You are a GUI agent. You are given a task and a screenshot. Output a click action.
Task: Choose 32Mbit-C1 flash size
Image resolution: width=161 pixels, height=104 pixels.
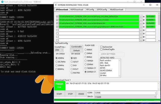click(x=90, y=72)
